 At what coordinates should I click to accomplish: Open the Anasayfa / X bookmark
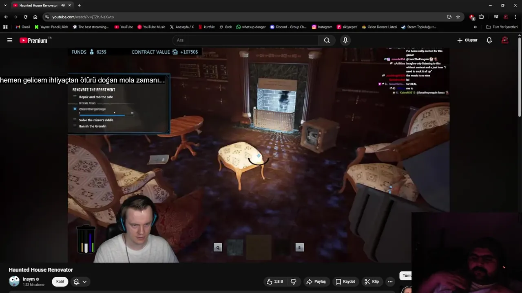(182, 27)
